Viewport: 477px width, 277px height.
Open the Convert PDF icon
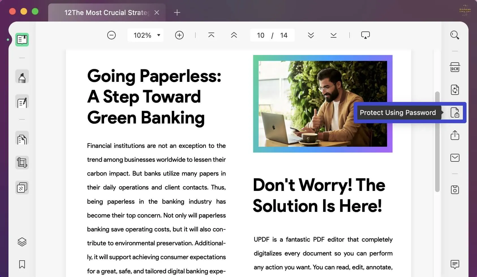(x=455, y=90)
